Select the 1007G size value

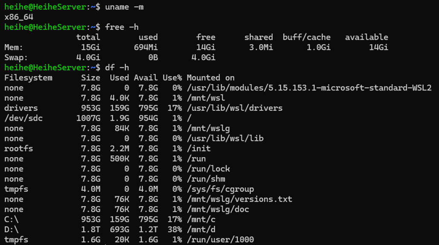click(x=88, y=118)
